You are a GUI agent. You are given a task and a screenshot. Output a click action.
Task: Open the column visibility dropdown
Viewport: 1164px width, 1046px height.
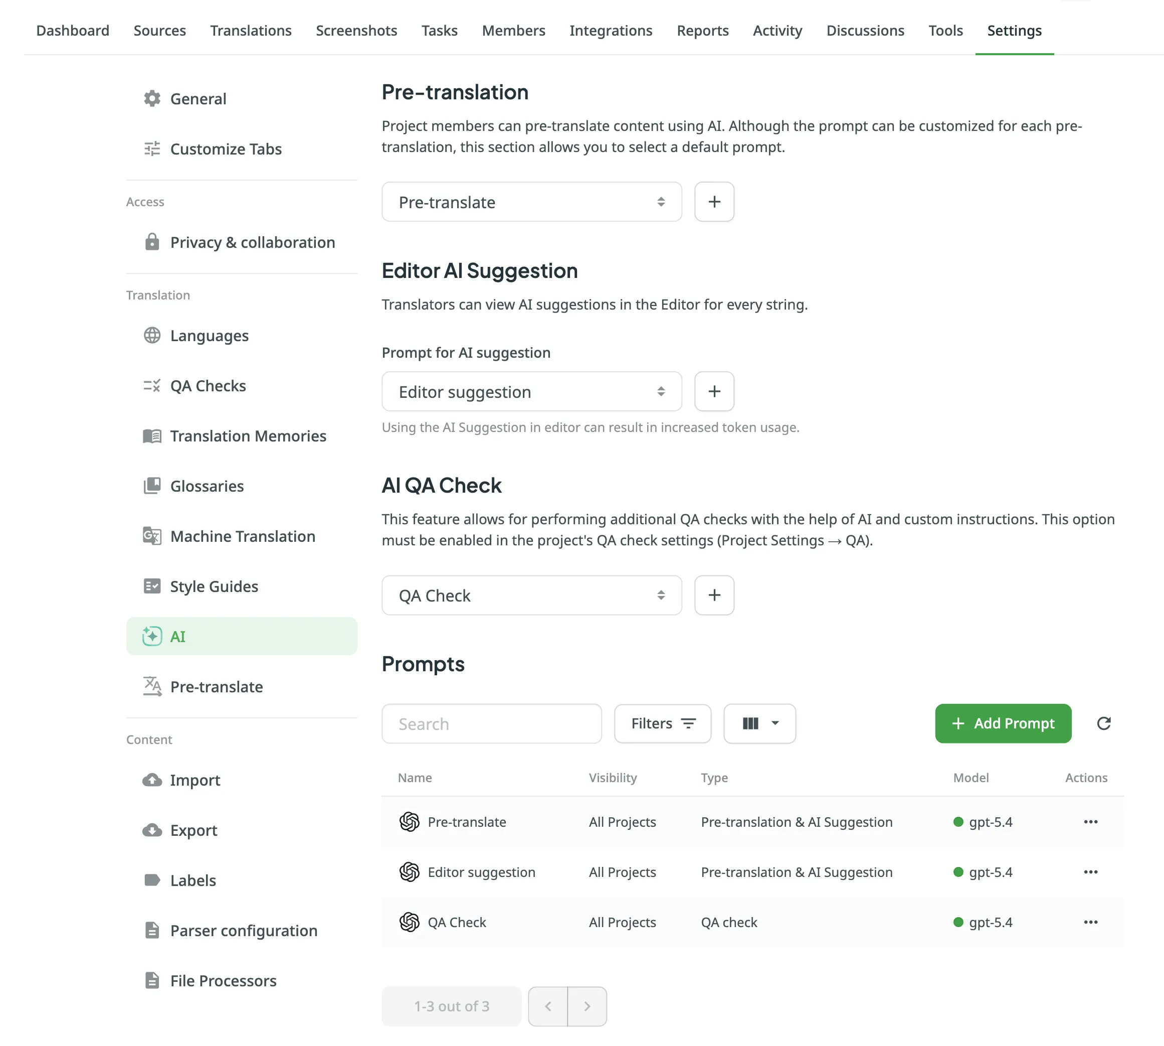point(759,723)
